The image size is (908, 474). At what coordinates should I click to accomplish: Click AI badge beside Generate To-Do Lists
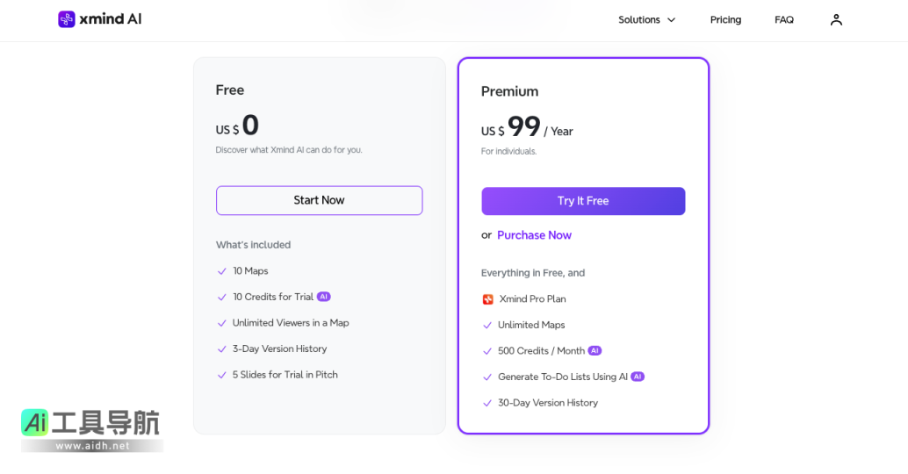point(638,377)
